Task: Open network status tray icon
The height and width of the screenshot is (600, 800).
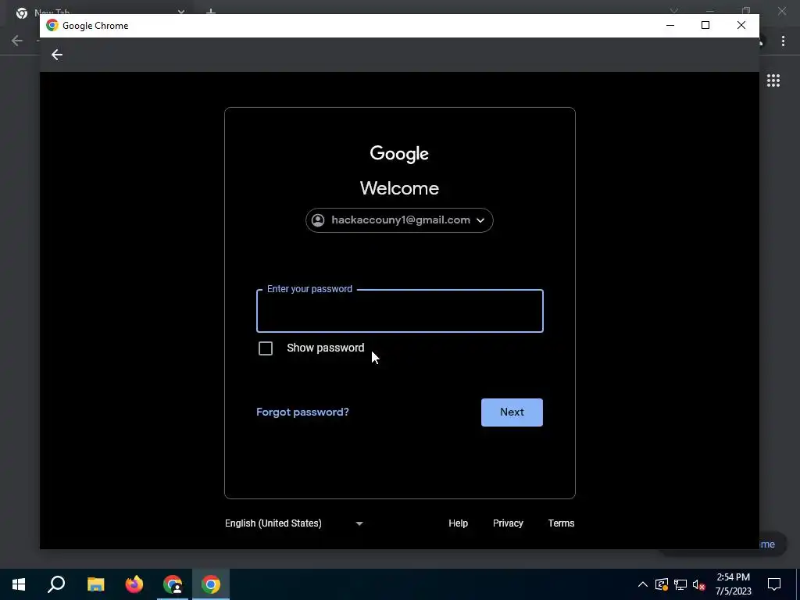Action: tap(680, 584)
